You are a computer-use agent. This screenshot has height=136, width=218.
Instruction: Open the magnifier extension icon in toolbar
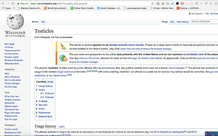168,3
